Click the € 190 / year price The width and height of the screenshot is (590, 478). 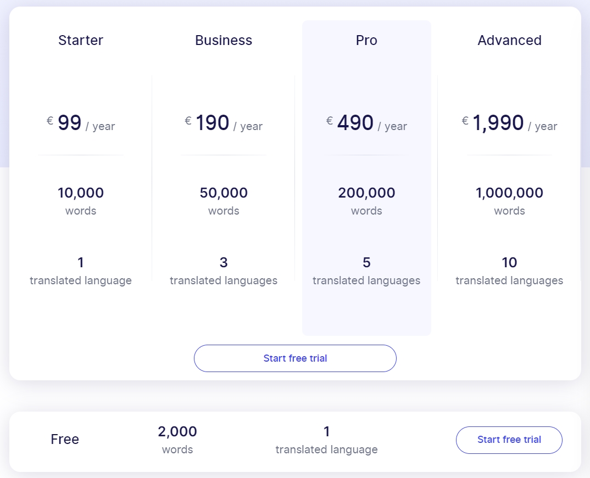[224, 123]
